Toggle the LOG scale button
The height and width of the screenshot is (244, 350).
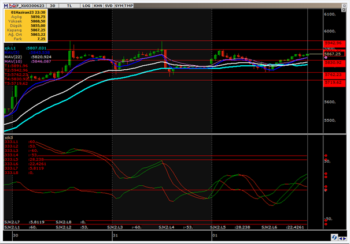click(86, 6)
